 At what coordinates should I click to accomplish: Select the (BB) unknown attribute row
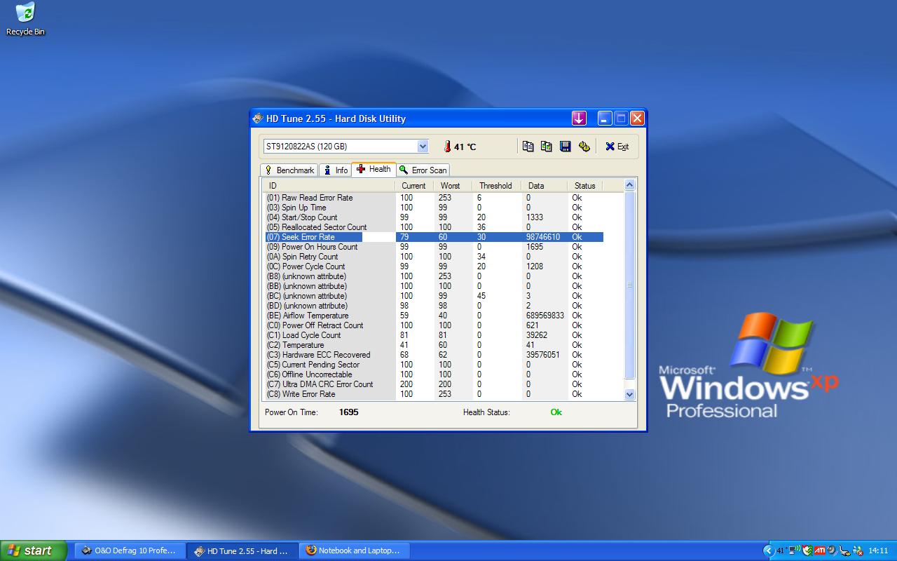pos(434,286)
